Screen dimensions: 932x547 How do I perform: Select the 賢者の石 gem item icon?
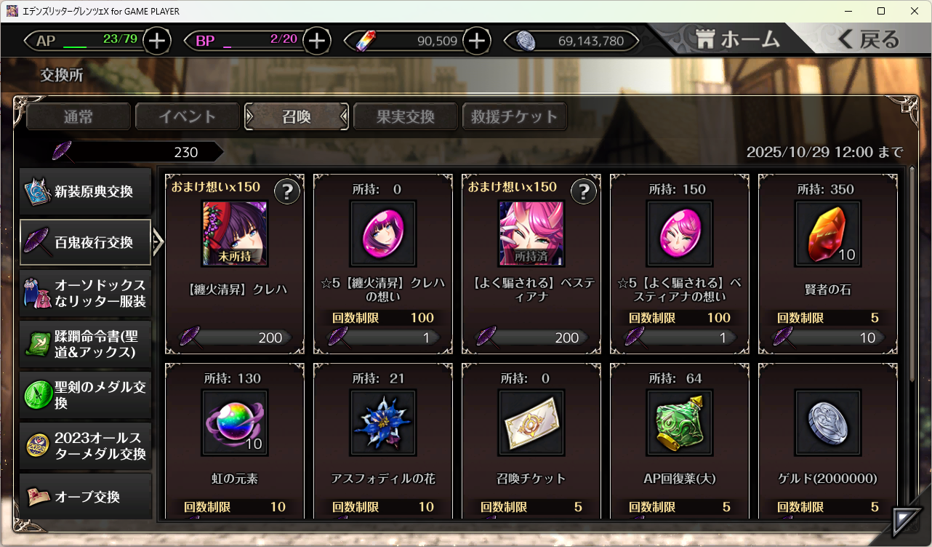tap(828, 234)
